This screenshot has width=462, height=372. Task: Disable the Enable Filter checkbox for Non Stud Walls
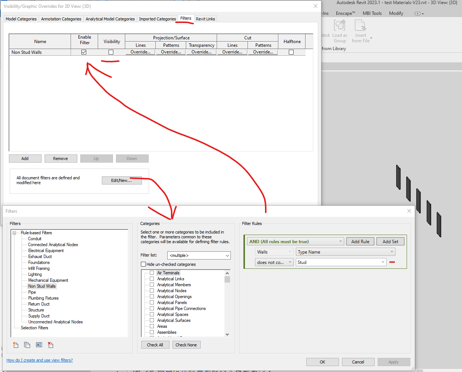(84, 52)
